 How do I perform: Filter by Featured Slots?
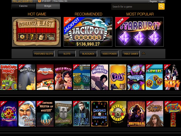click(x=43, y=54)
